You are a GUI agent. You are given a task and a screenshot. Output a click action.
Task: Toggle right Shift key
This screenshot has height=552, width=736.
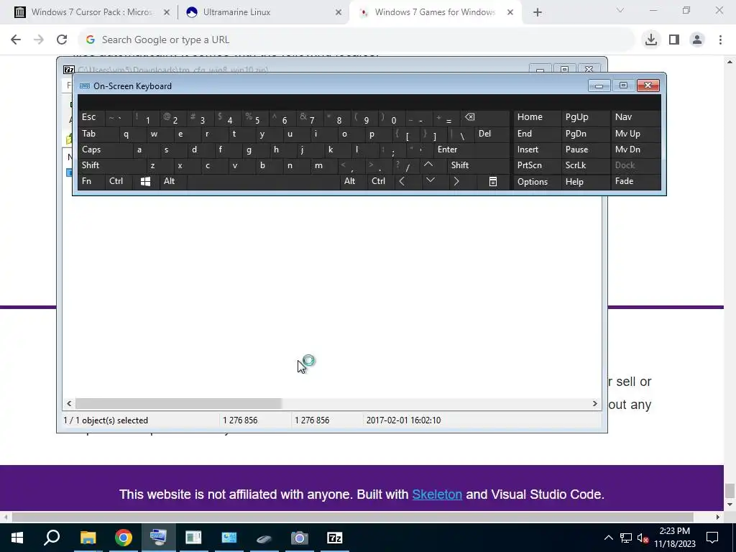click(478, 165)
